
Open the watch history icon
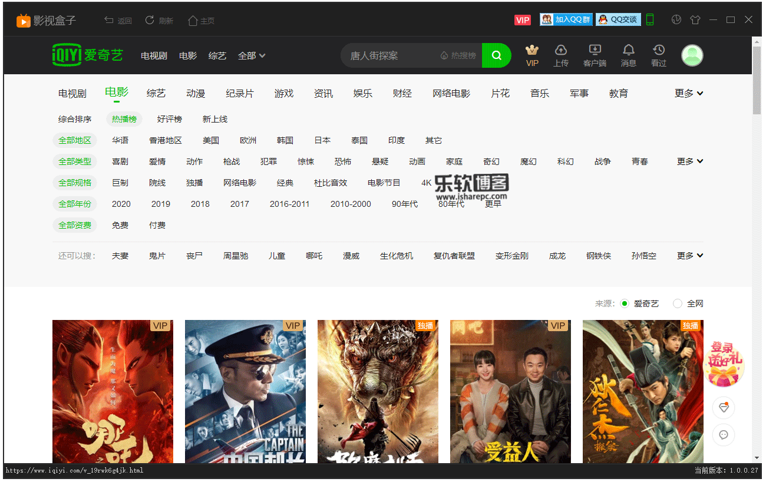[659, 55]
